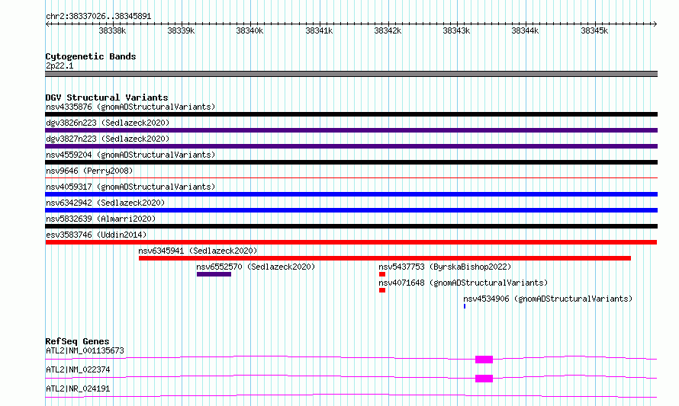The width and height of the screenshot is (679, 406).
Task: Click the 38341k ruler tick label
Action: coord(319,30)
